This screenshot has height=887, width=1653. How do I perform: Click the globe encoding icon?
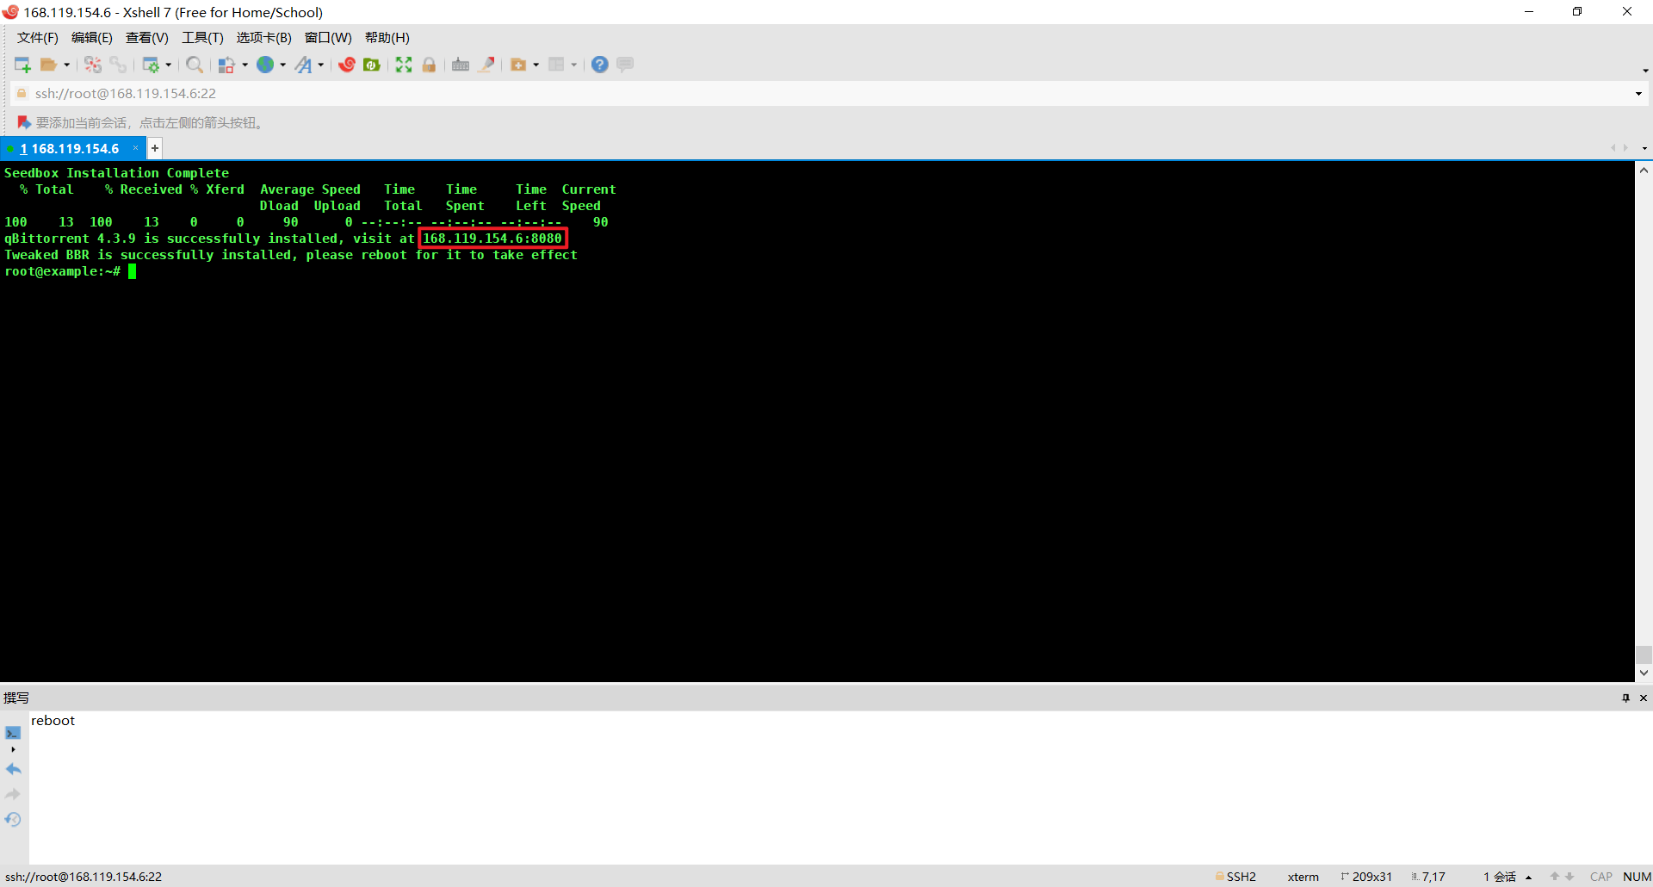coord(265,65)
